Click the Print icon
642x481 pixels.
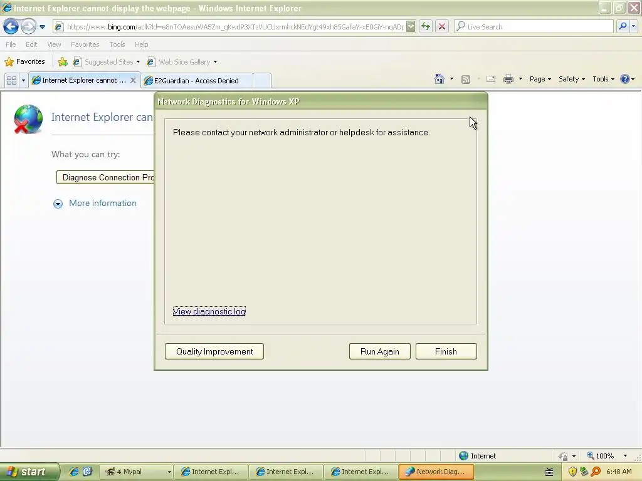[508, 80]
